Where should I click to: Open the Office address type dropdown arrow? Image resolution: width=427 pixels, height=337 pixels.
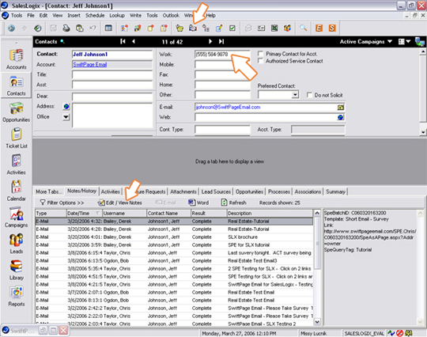(66, 117)
